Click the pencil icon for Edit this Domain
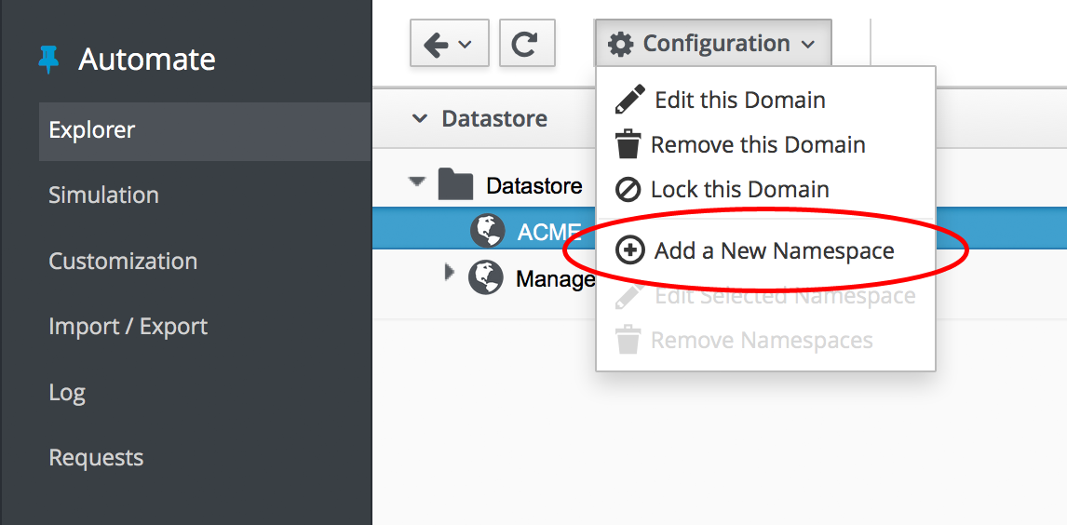Screen dimensions: 1067x525 (630, 100)
